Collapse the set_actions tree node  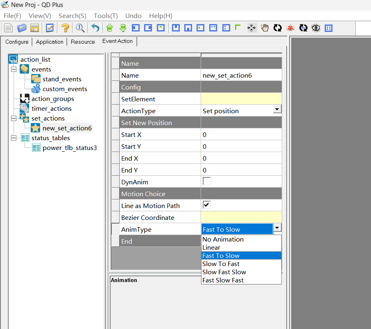pyautogui.click(x=14, y=119)
